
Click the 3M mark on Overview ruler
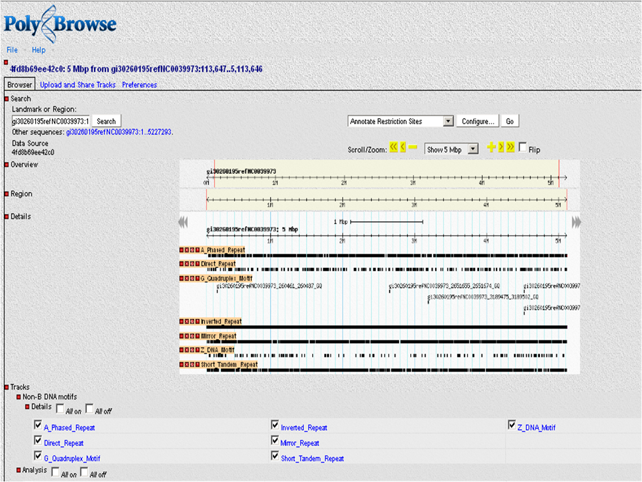413,183
